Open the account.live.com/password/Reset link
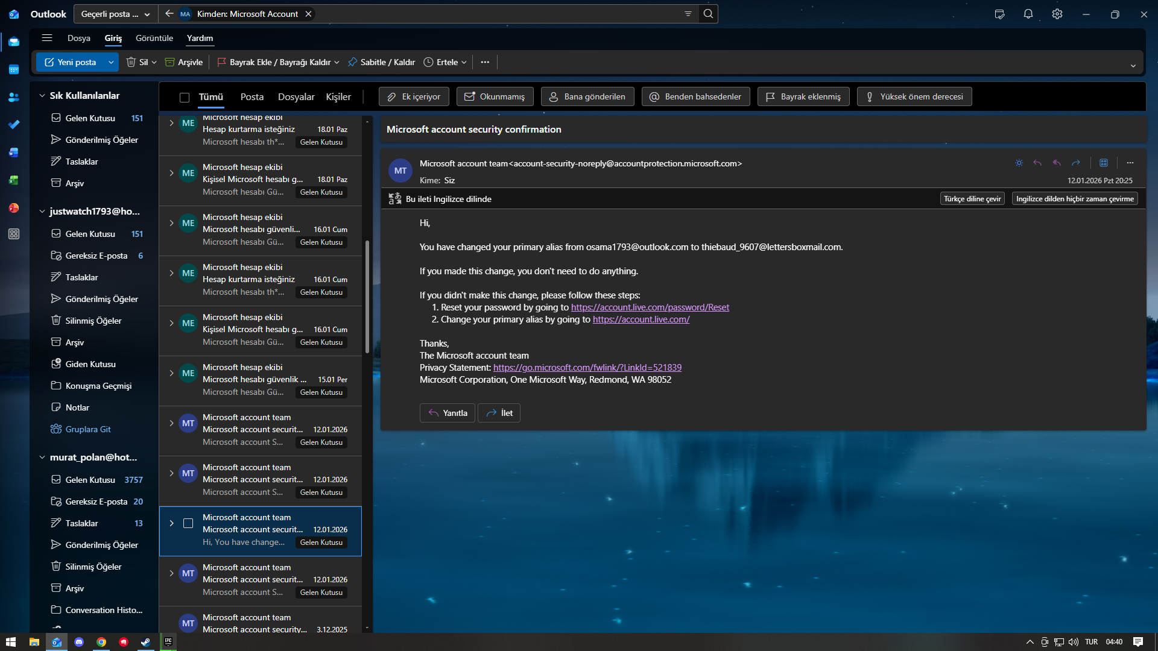1158x651 pixels. pyautogui.click(x=650, y=307)
